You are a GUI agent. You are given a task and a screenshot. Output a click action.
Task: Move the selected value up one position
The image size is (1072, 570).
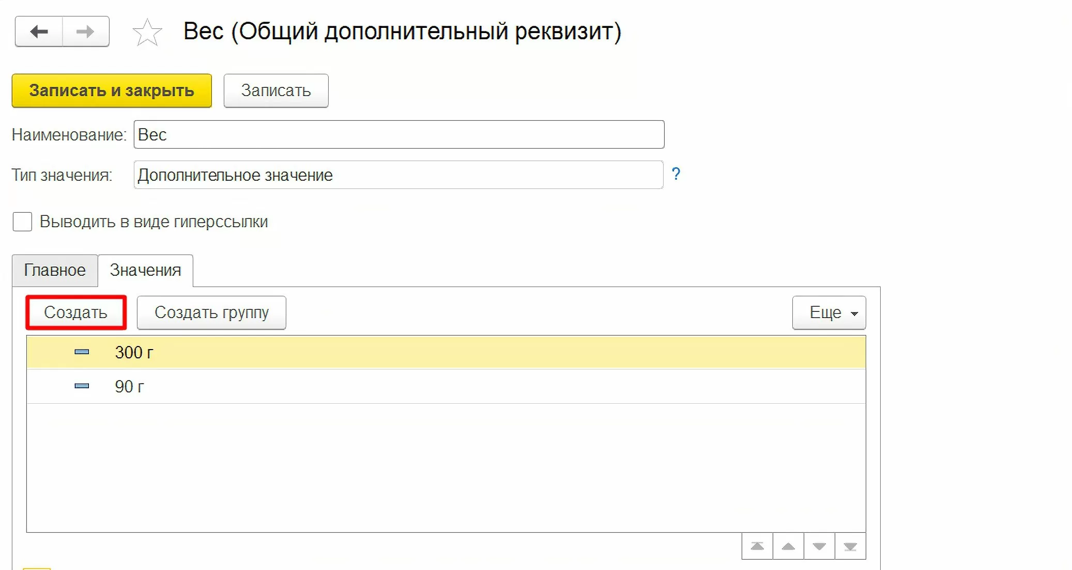(788, 546)
